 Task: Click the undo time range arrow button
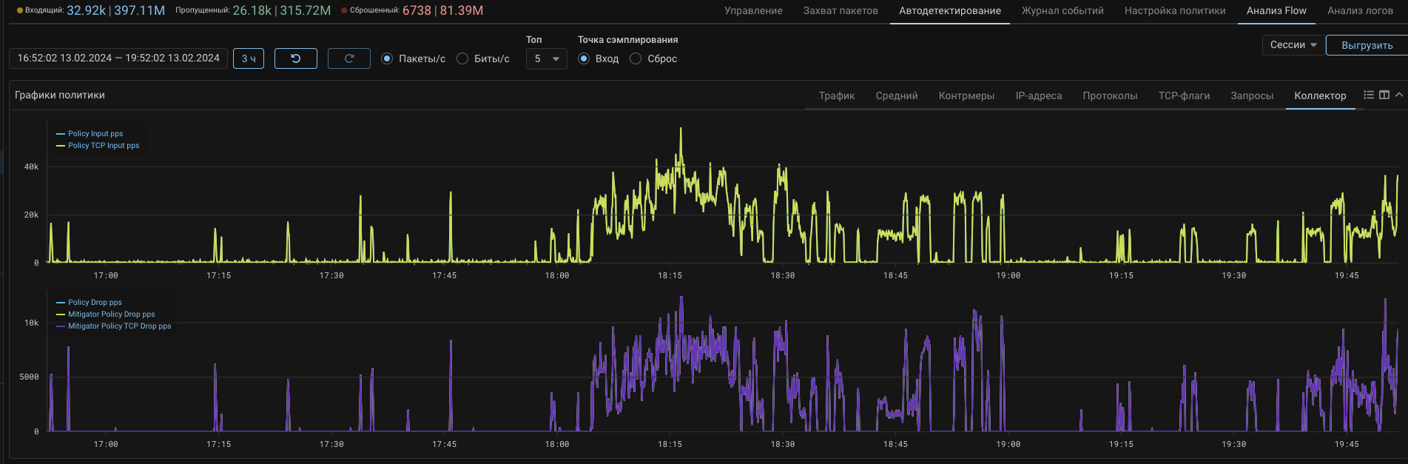coord(295,58)
